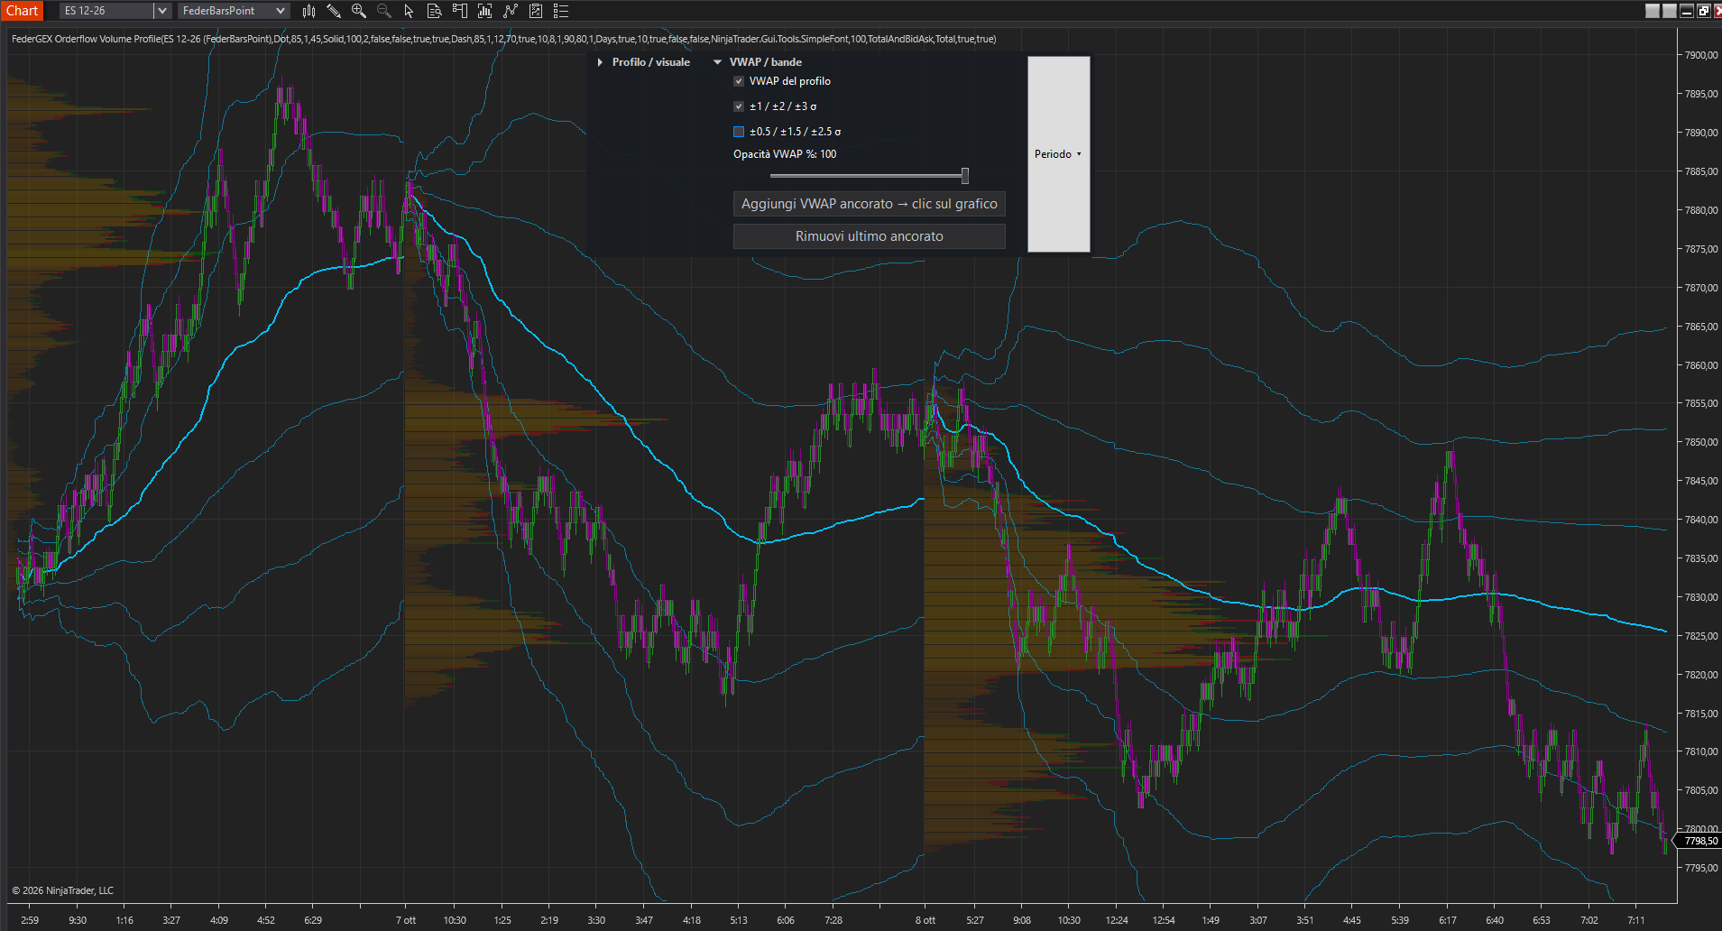The width and height of the screenshot is (1722, 931).
Task: Open the indicators icon
Action: (484, 11)
